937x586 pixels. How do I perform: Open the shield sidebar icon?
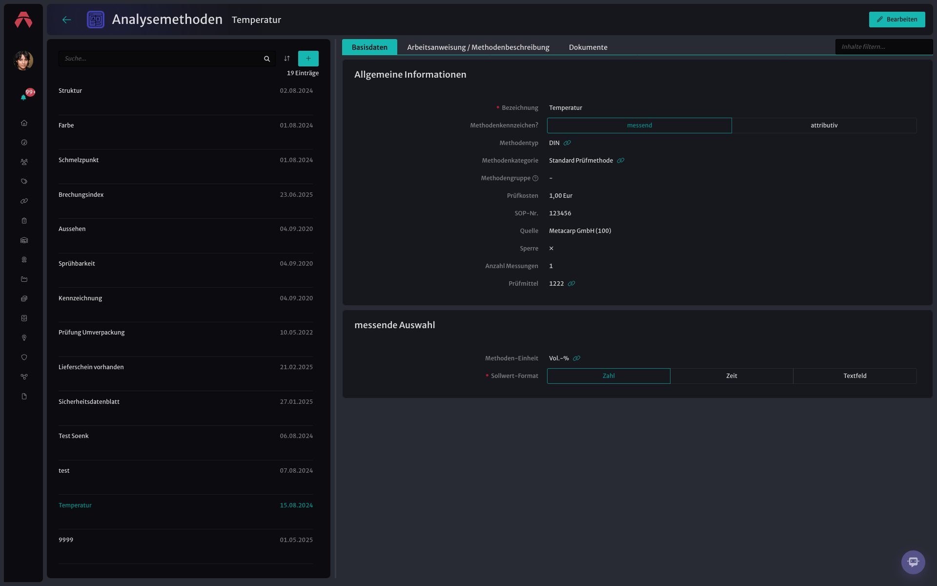24,357
